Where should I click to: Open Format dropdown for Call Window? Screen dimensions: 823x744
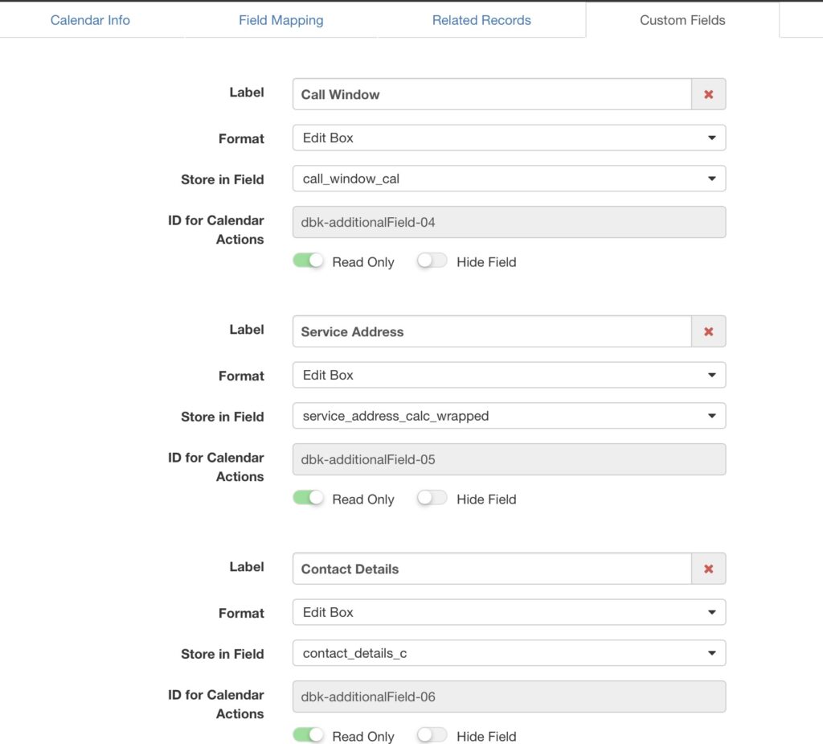[509, 138]
